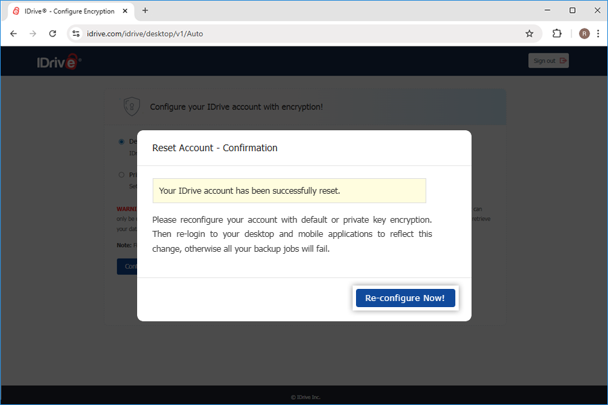Select the first encryption radio button behind the dialog
608x405 pixels.
122,142
